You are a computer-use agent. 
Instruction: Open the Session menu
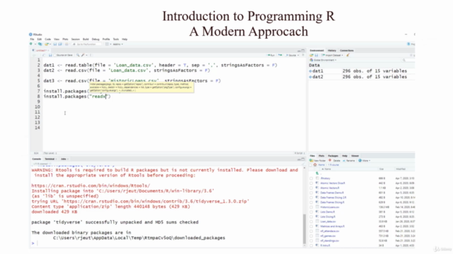(x=76, y=40)
